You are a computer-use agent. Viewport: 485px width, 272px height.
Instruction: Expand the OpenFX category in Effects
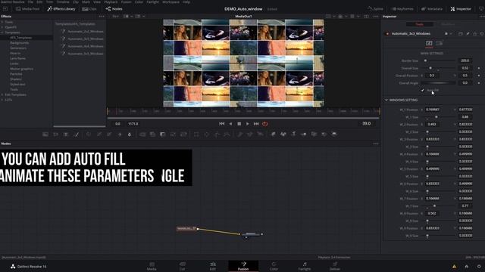pyautogui.click(x=2, y=27)
